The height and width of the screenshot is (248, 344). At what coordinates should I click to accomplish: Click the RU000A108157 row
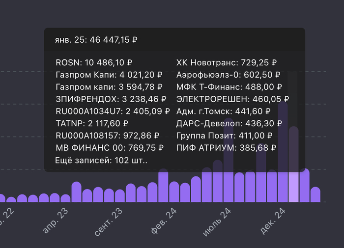click(108, 135)
